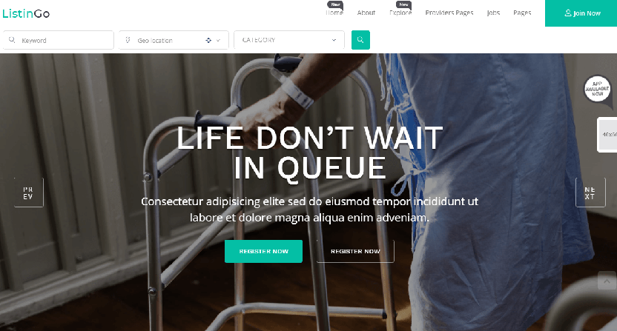Go to previous slide with PREV
The height and width of the screenshot is (331, 617).
click(29, 193)
